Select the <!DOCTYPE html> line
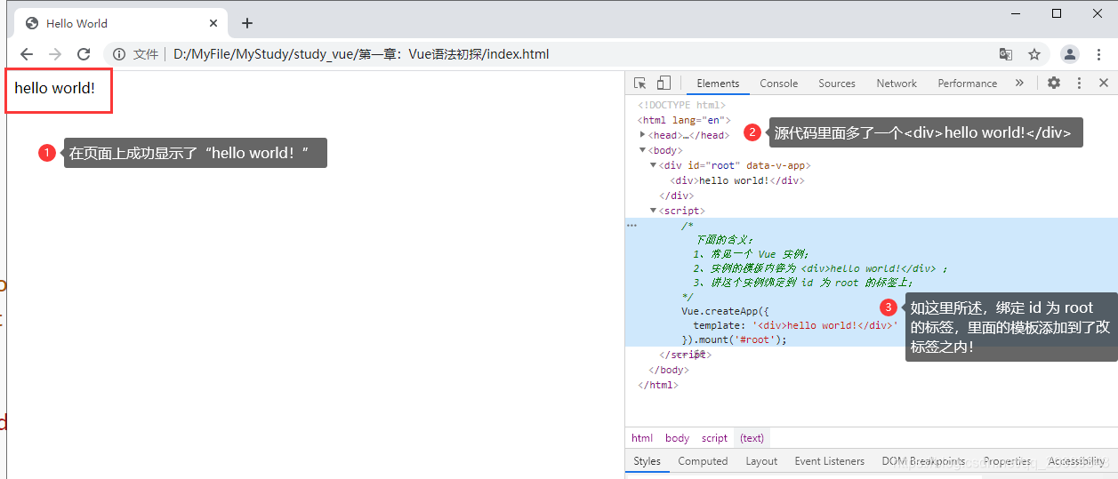 tap(682, 105)
